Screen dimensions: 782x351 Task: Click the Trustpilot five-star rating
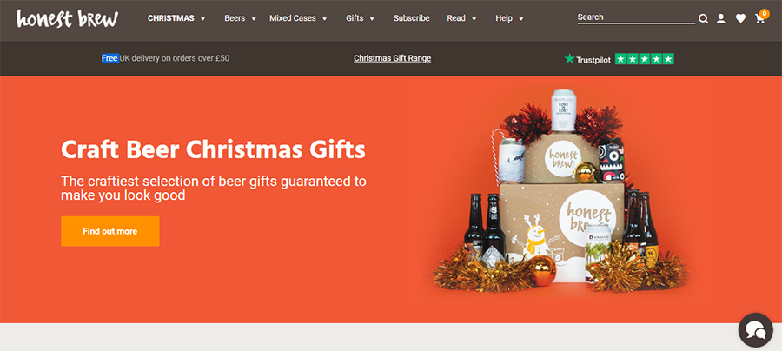tap(645, 59)
